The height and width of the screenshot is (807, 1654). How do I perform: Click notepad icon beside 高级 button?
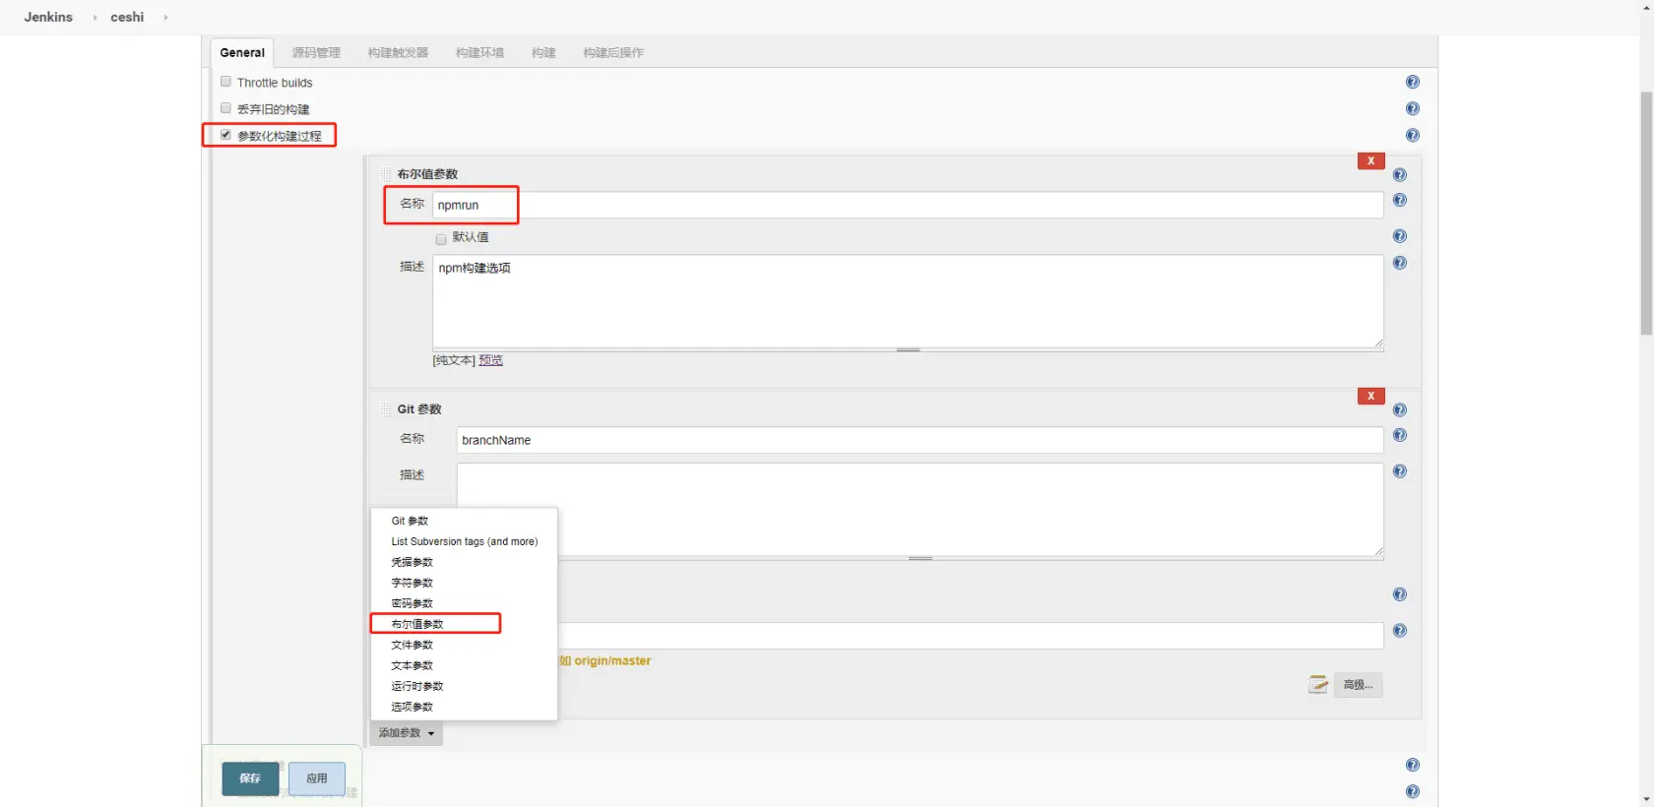[x=1318, y=685]
